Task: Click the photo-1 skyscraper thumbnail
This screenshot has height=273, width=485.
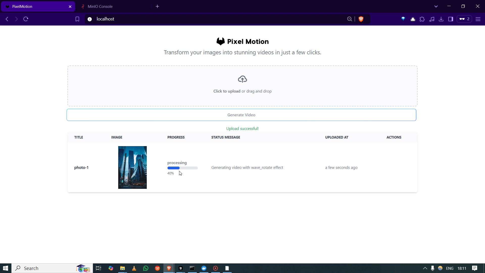Action: (132, 167)
